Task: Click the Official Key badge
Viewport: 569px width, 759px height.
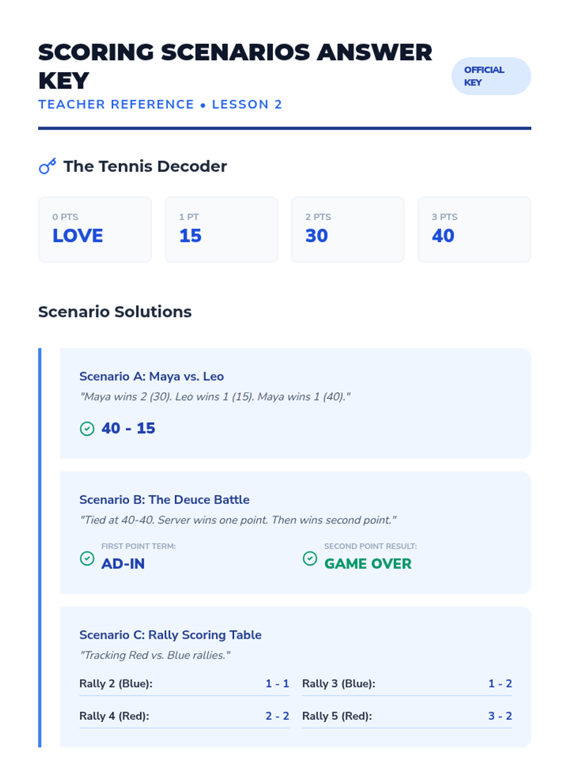Action: click(491, 76)
